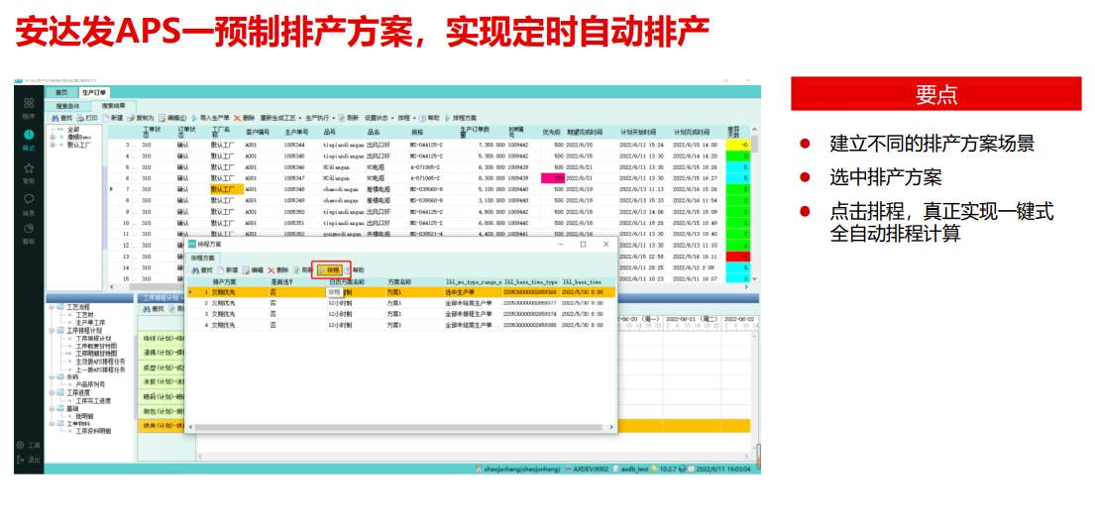Image resolution: width=1095 pixels, height=525 pixels.
Task: Open 排程方案 from main toolbar
Action: click(x=461, y=118)
